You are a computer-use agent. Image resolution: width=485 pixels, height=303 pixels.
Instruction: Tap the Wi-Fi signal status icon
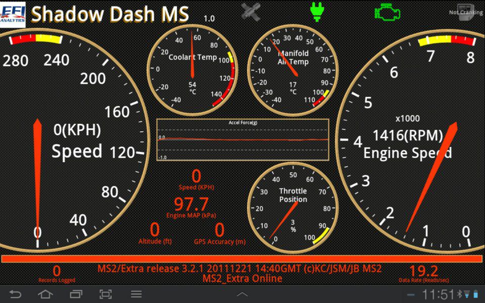click(467, 294)
